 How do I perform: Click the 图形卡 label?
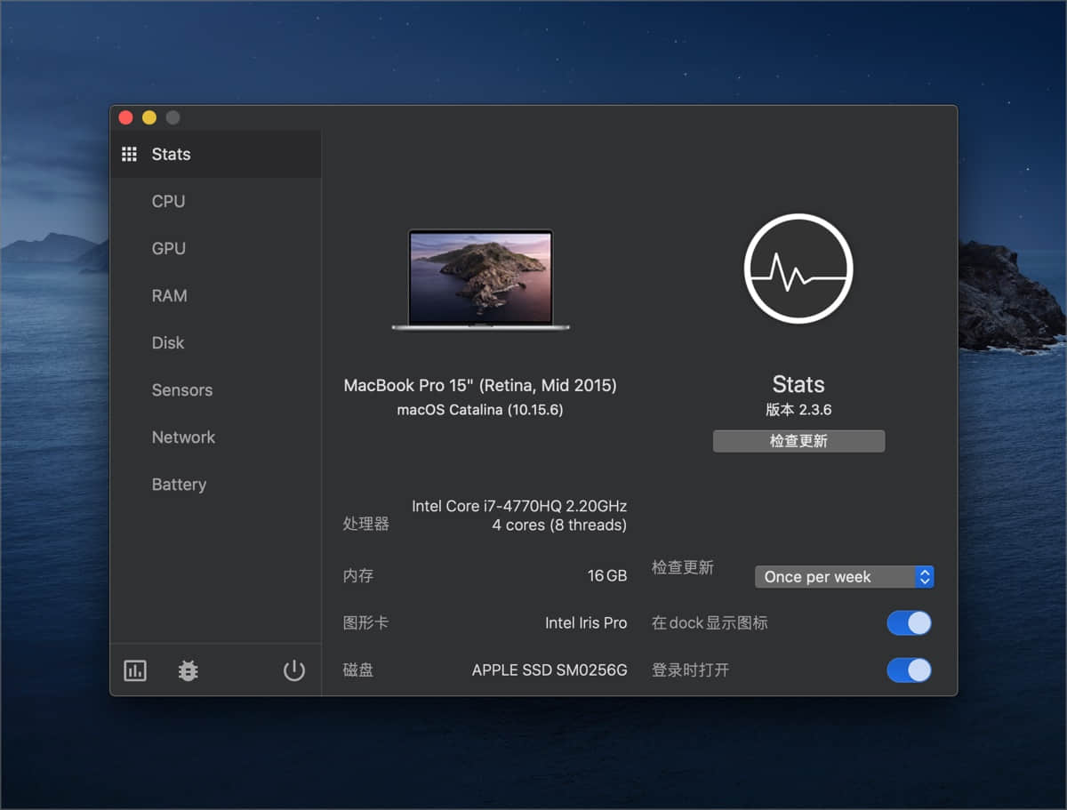(366, 623)
